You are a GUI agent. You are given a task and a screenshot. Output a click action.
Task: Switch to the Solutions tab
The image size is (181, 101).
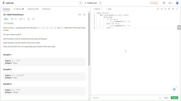(33, 9)
